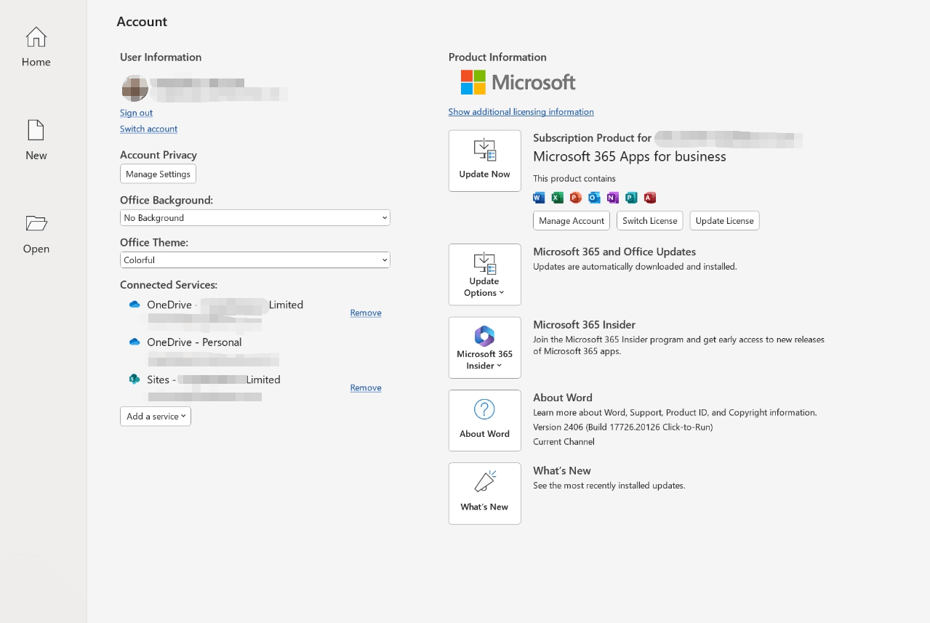Click the PowerPoint product icon
The image size is (930, 623).
575,197
